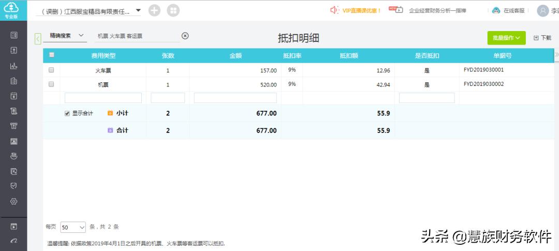Screen dimensions: 559x251
Task: Click the cloud logo above 专业版
Action: click(11, 7)
